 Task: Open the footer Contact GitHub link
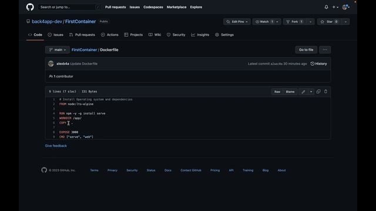(x=191, y=171)
